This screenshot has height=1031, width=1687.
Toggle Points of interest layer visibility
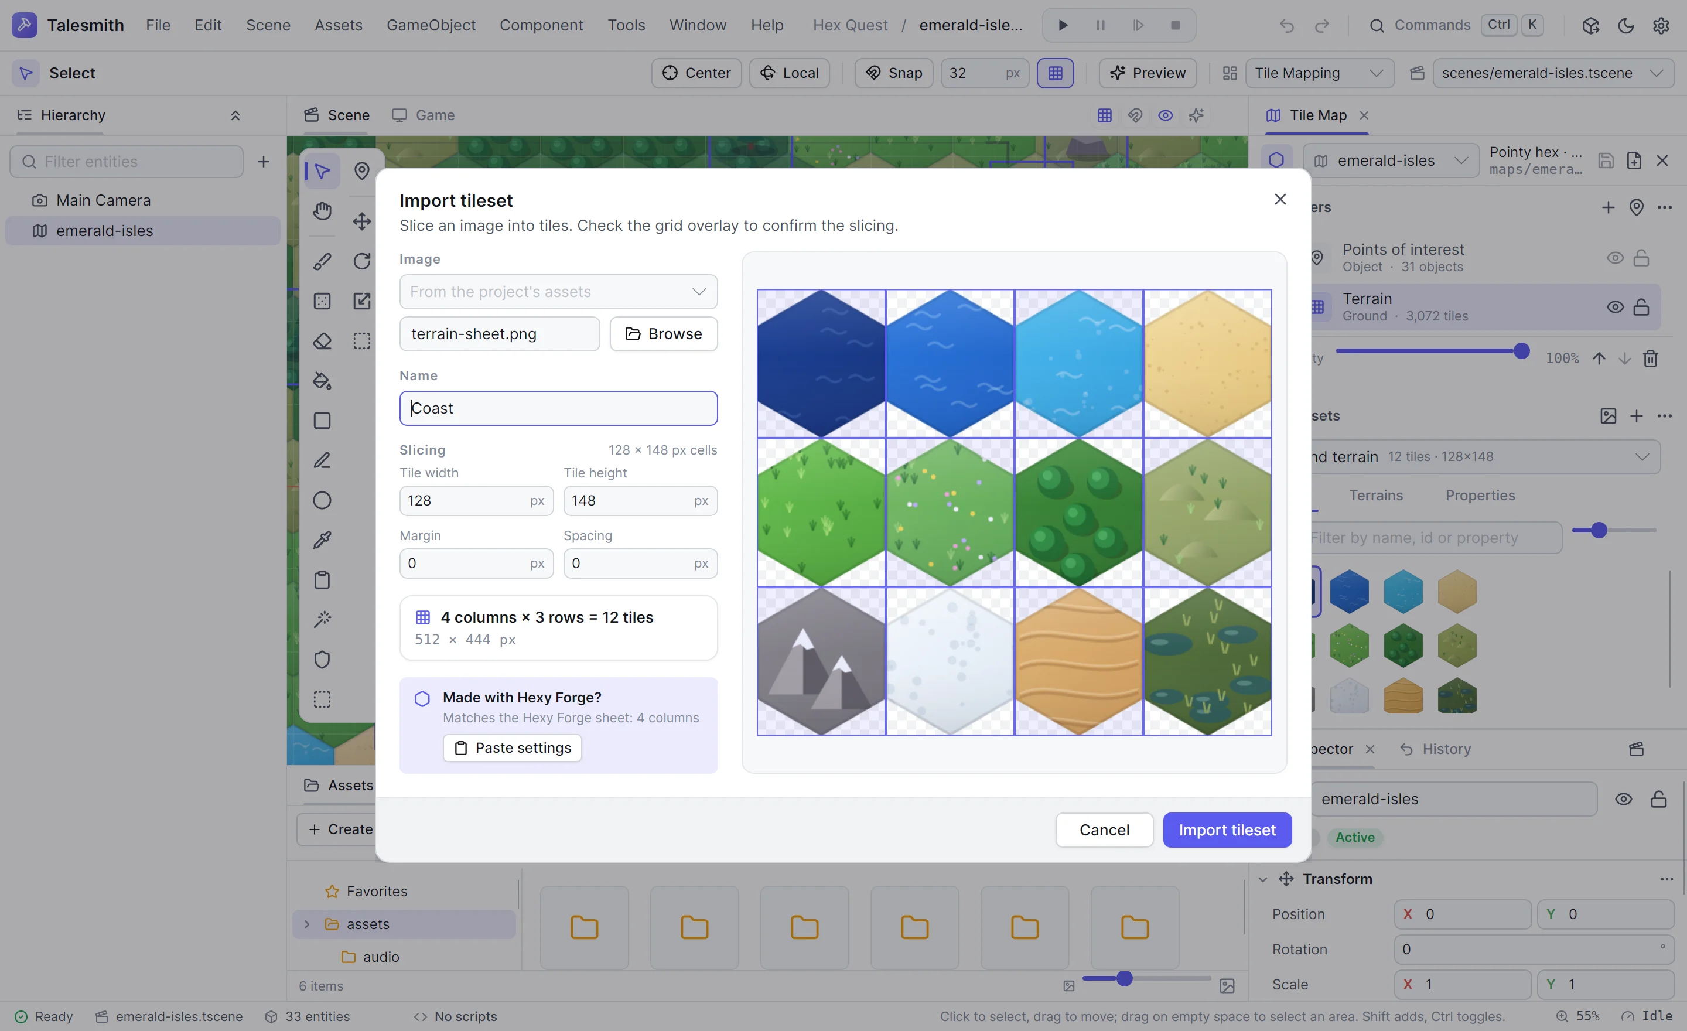click(1614, 257)
